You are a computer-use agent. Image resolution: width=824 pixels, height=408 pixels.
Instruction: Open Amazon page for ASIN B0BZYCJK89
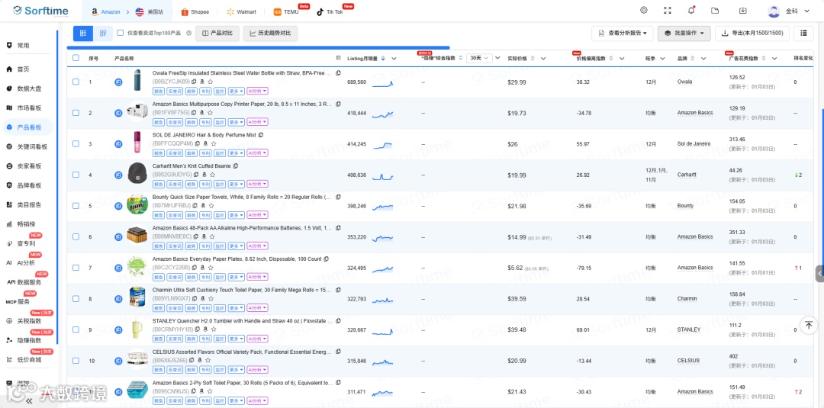(202, 82)
